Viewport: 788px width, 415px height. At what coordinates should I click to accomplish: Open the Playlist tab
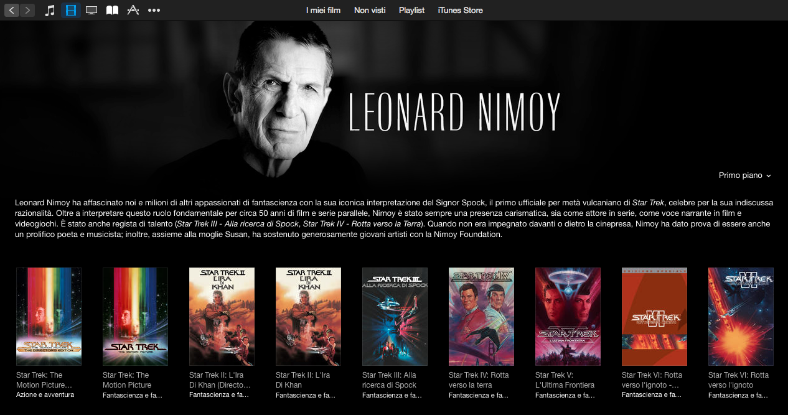411,10
